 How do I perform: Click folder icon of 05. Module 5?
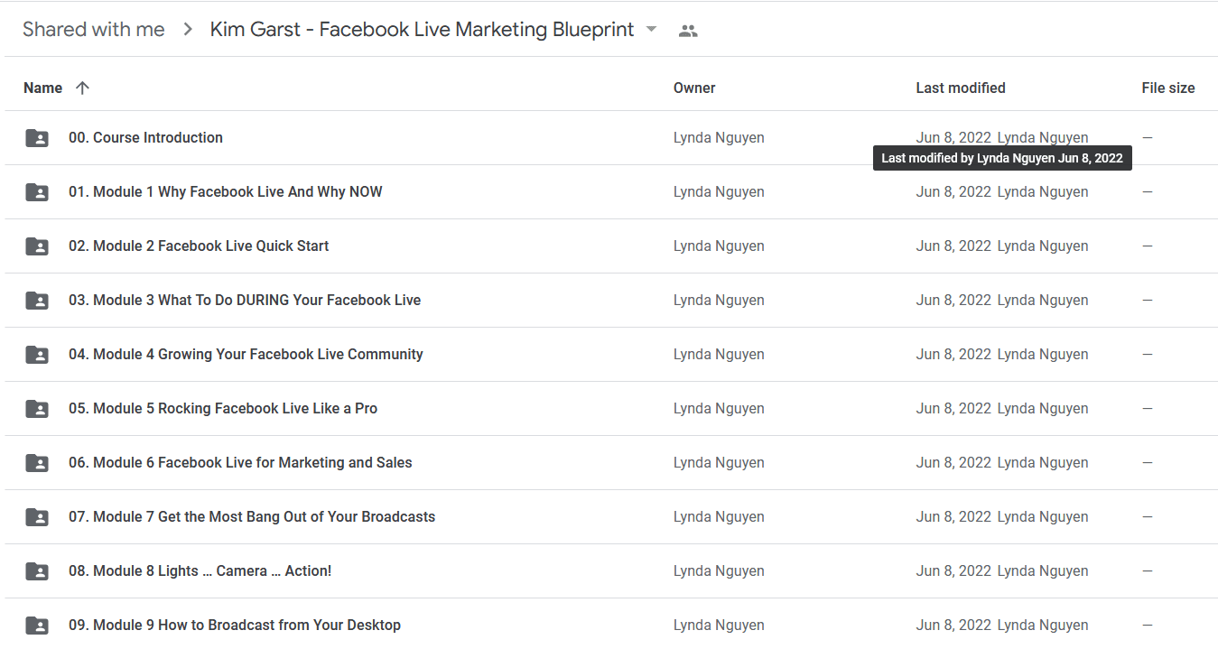pos(37,409)
